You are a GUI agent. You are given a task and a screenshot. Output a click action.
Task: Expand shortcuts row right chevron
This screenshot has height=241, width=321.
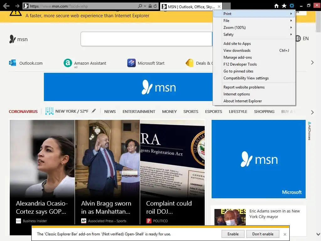tap(312, 62)
